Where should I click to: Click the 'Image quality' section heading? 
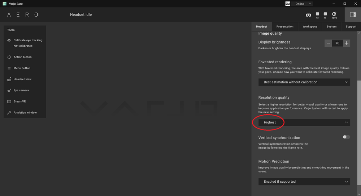click(270, 33)
